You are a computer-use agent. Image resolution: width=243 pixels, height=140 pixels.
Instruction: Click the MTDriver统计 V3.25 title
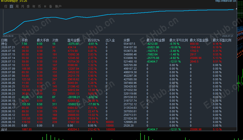tap(14, 1)
